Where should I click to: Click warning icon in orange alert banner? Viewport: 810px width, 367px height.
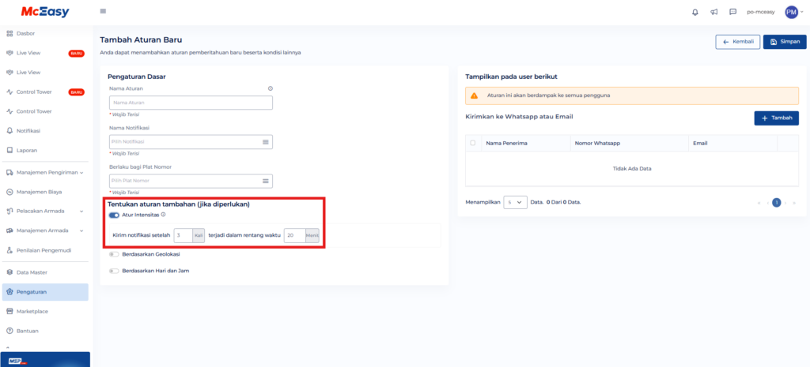tap(475, 95)
